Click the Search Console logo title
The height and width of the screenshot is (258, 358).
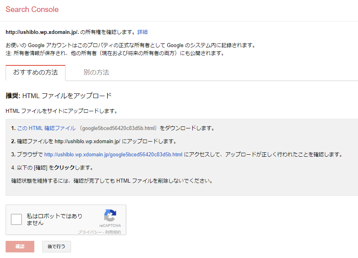click(x=32, y=9)
